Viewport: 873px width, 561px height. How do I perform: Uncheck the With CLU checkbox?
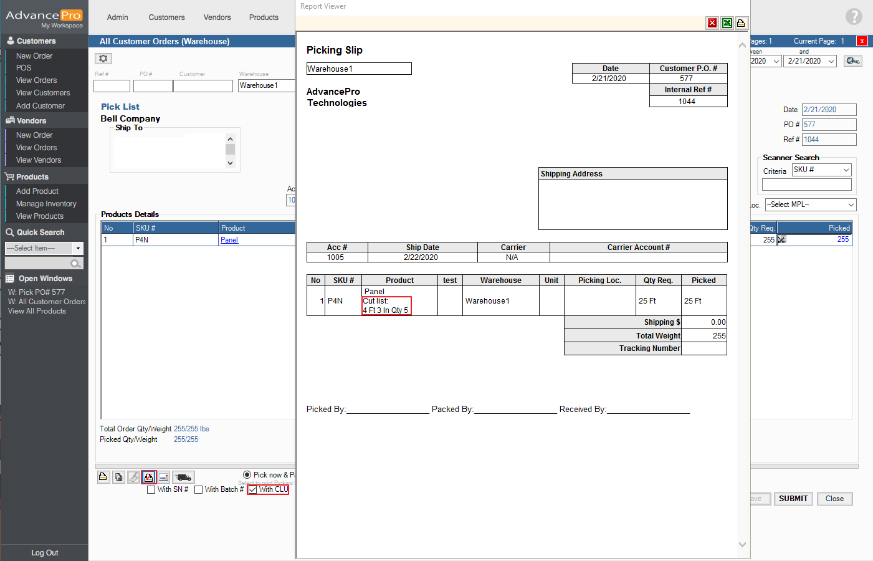(x=253, y=490)
